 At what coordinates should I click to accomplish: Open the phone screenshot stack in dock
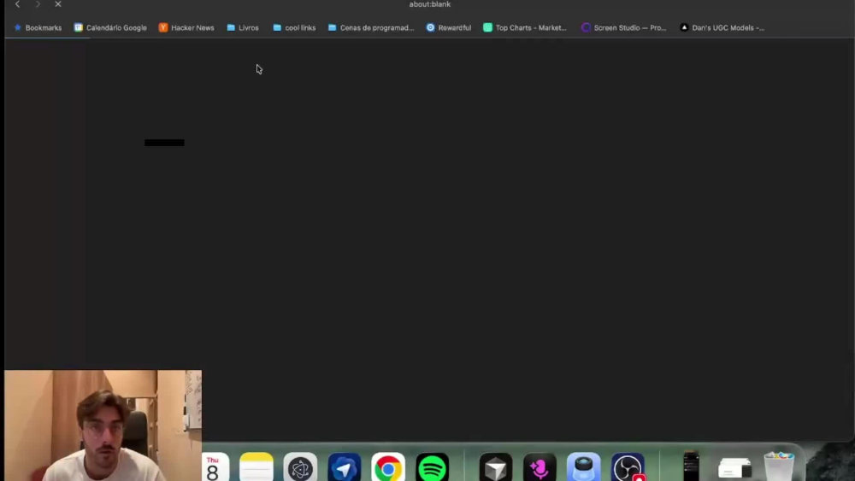pos(691,466)
